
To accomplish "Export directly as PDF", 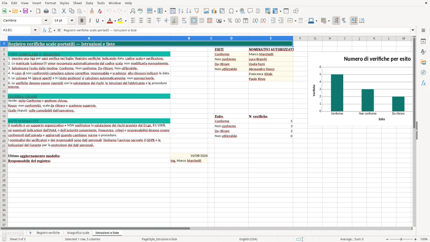I will (38, 11).
